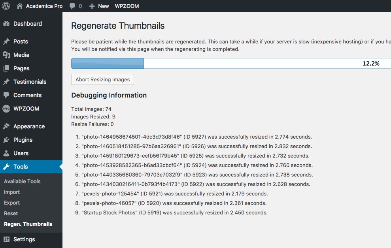Click WPZOOM in the top admin bar
The height and width of the screenshot is (248, 391).
click(127, 6)
